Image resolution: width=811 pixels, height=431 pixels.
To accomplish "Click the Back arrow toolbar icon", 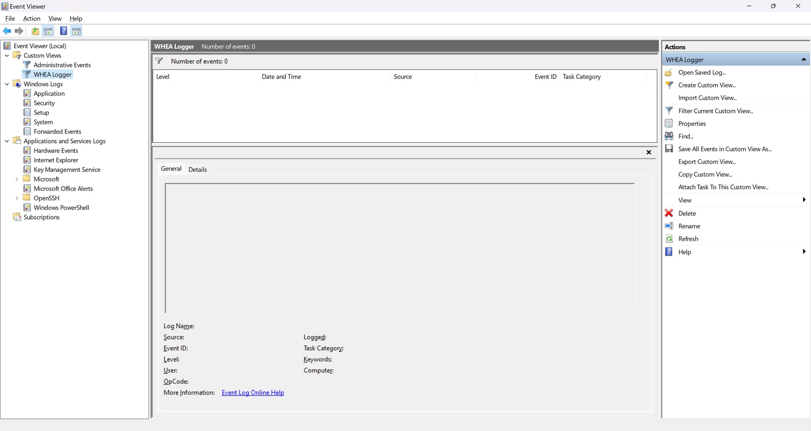I will tap(7, 31).
